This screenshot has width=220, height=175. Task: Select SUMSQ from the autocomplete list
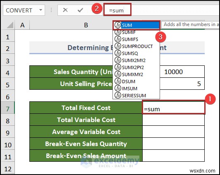click(136, 53)
